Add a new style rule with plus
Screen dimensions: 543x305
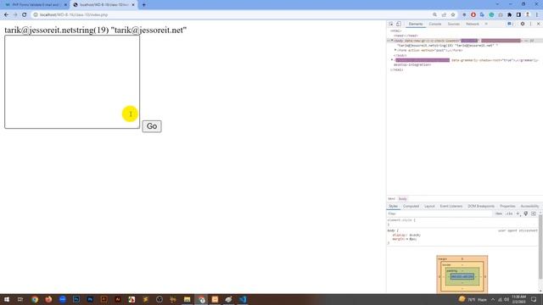tap(518, 213)
